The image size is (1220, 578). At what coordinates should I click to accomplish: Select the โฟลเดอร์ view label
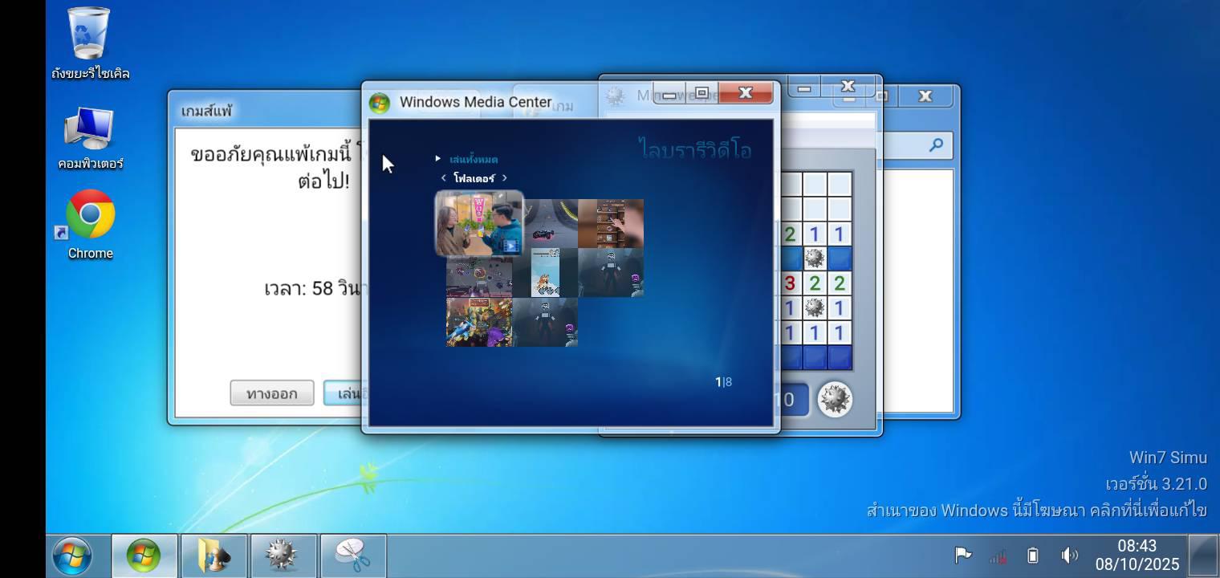[x=474, y=178]
